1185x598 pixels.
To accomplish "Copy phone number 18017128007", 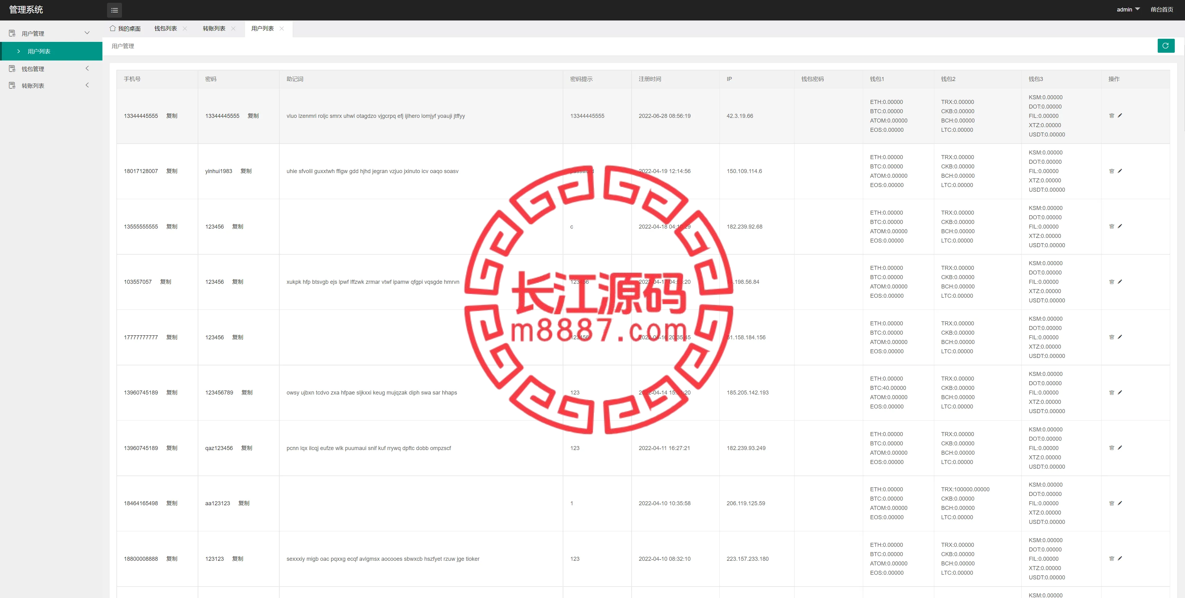I will click(x=172, y=171).
